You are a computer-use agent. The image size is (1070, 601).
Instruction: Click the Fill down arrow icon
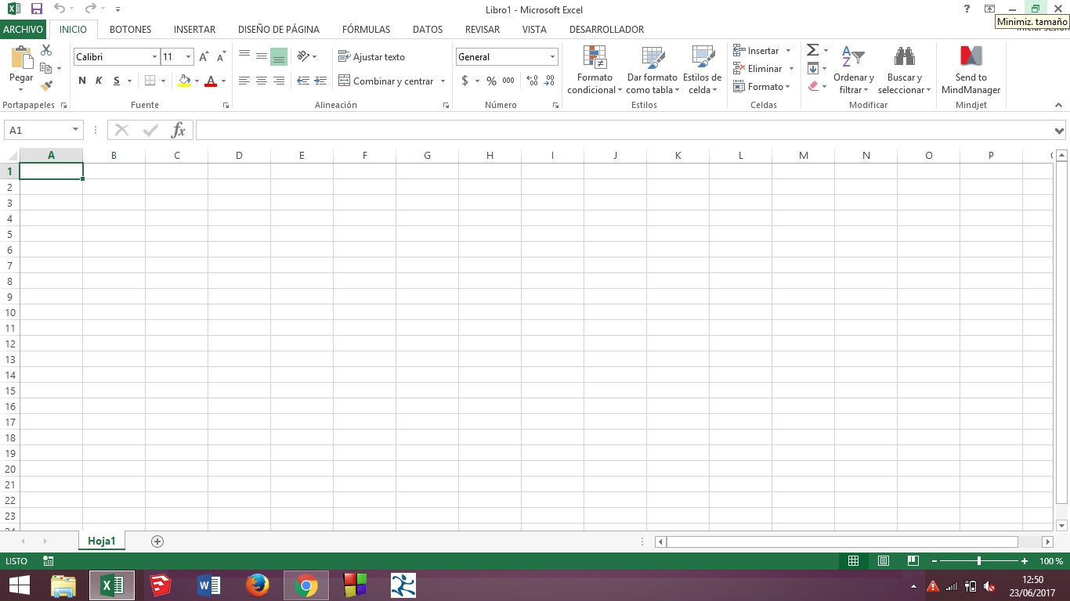pos(812,68)
